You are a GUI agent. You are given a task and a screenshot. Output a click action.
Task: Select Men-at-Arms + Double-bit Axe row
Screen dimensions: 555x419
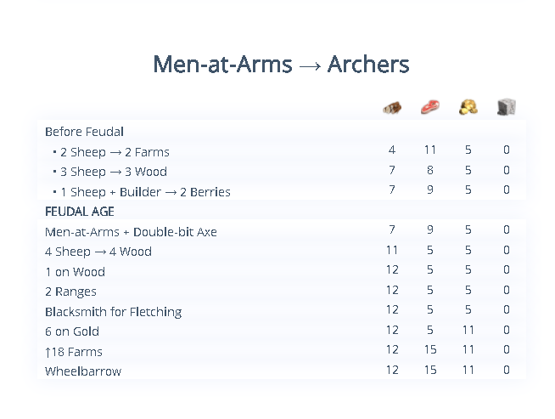131,232
